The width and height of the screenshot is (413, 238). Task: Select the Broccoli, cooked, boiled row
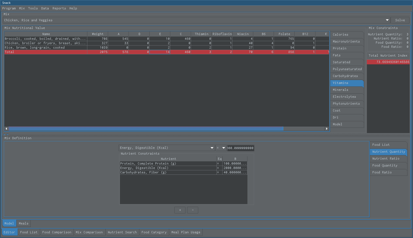click(167, 39)
